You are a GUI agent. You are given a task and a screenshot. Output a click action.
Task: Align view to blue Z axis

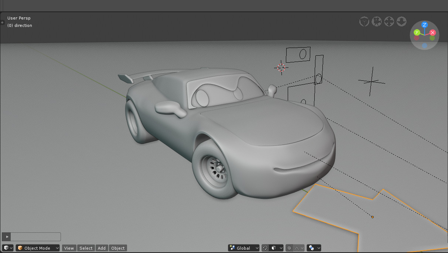point(424,25)
